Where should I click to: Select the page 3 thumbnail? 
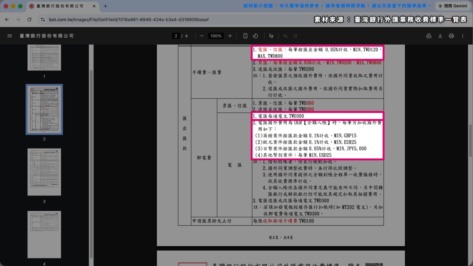point(44,172)
